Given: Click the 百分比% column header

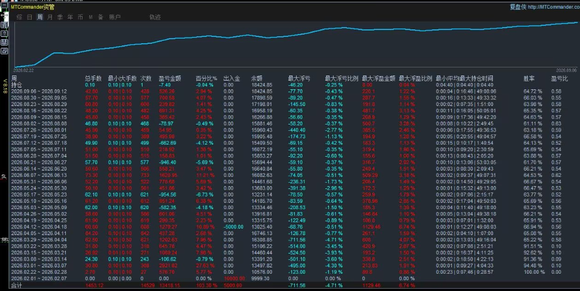Looking at the screenshot, I should [x=207, y=78].
